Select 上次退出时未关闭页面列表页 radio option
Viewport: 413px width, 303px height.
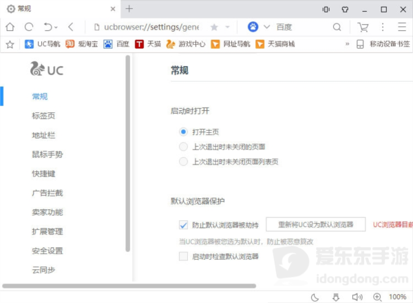[183, 161]
